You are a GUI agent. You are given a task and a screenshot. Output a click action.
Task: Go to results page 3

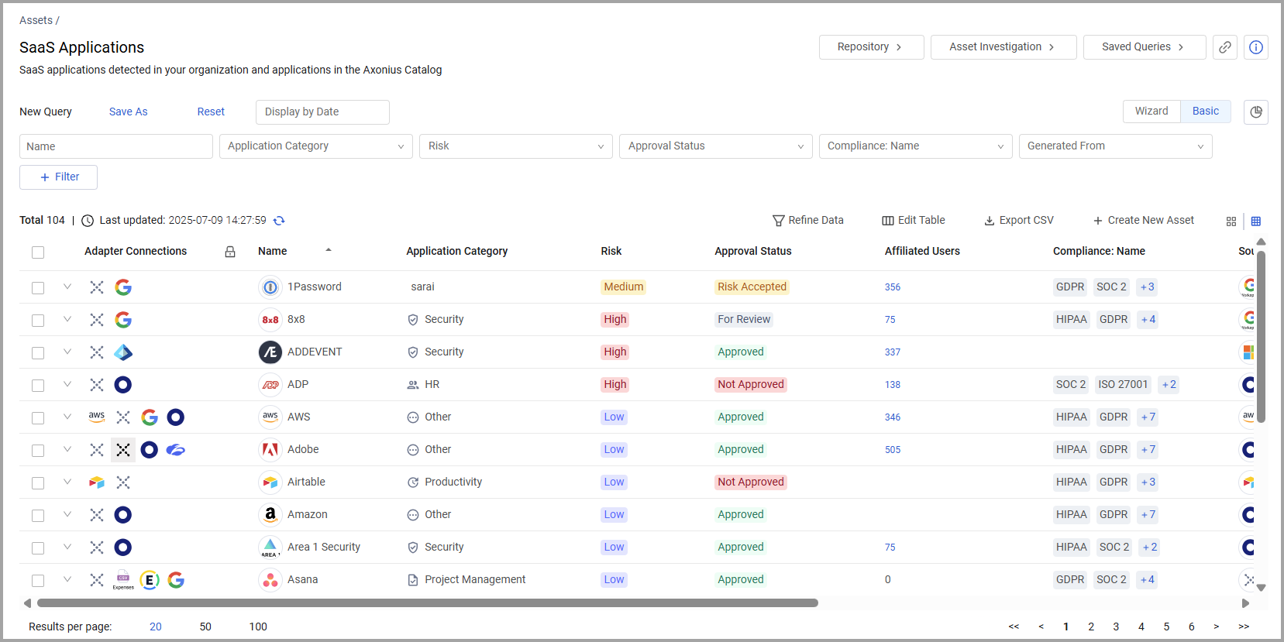(1116, 627)
